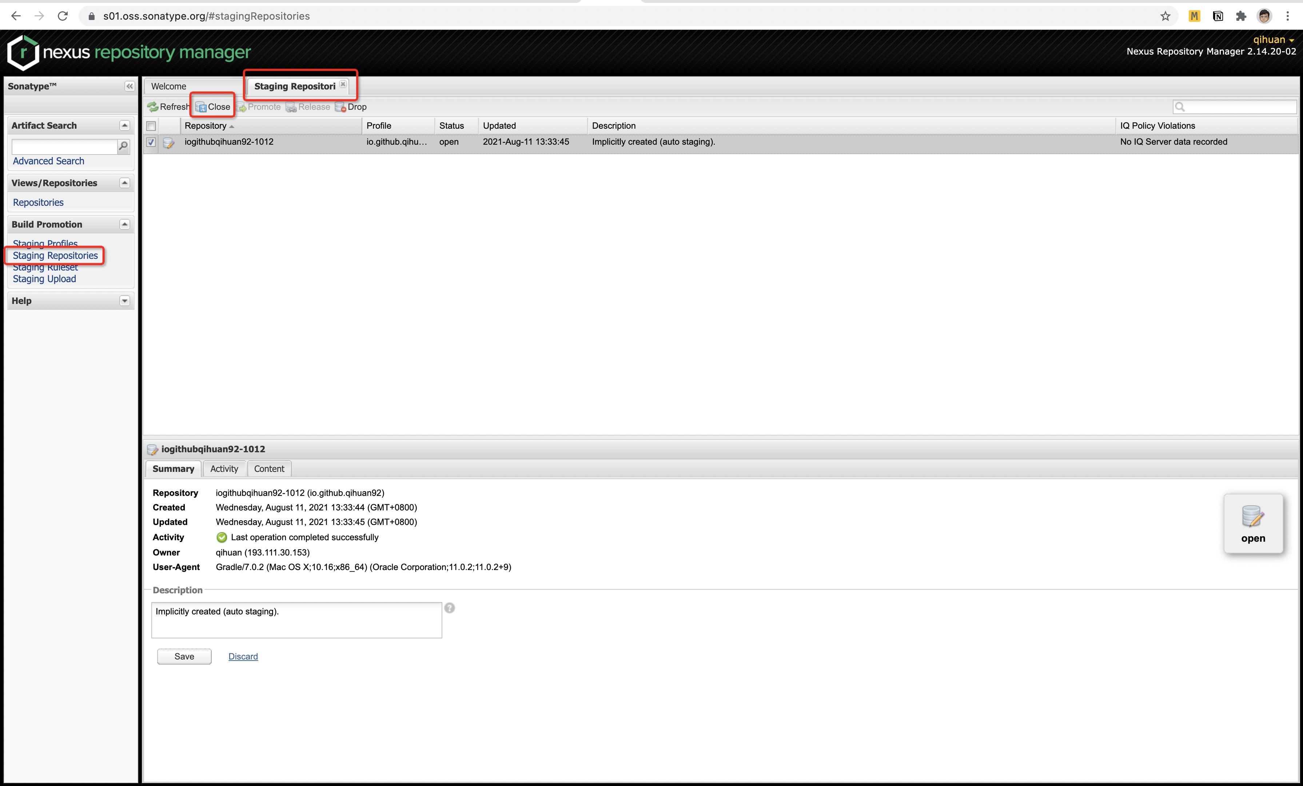This screenshot has height=786, width=1303.
Task: Click into the Description text area
Action: (296, 620)
